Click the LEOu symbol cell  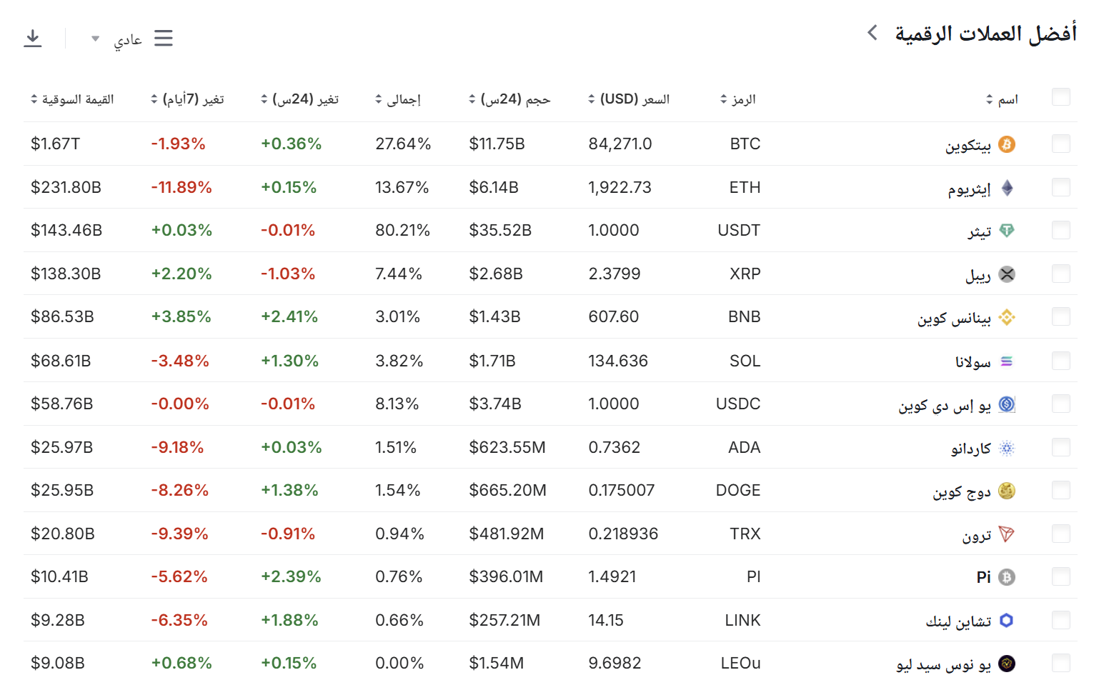[x=741, y=664]
